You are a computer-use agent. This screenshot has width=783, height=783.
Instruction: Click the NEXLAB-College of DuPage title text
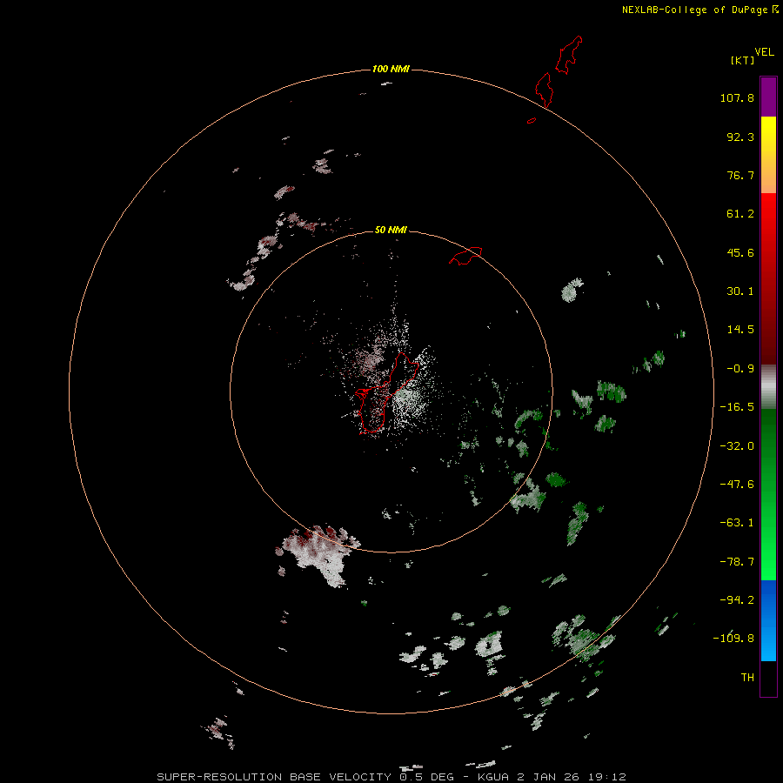694,10
